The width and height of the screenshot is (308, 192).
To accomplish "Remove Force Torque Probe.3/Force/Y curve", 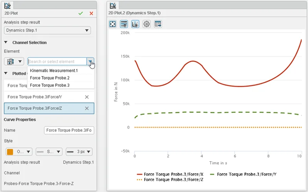I will tap(87, 97).
